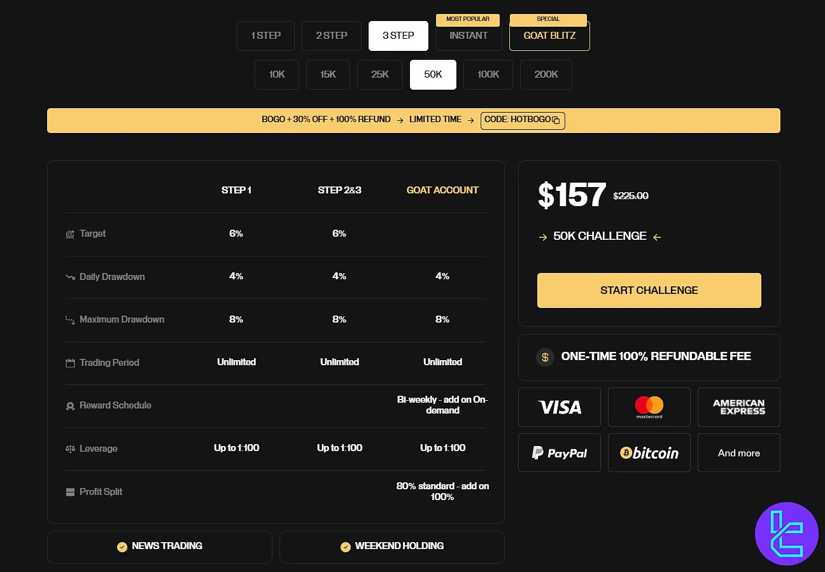
Task: Copy the HOTBOGO promo code icon
Action: [555, 120]
